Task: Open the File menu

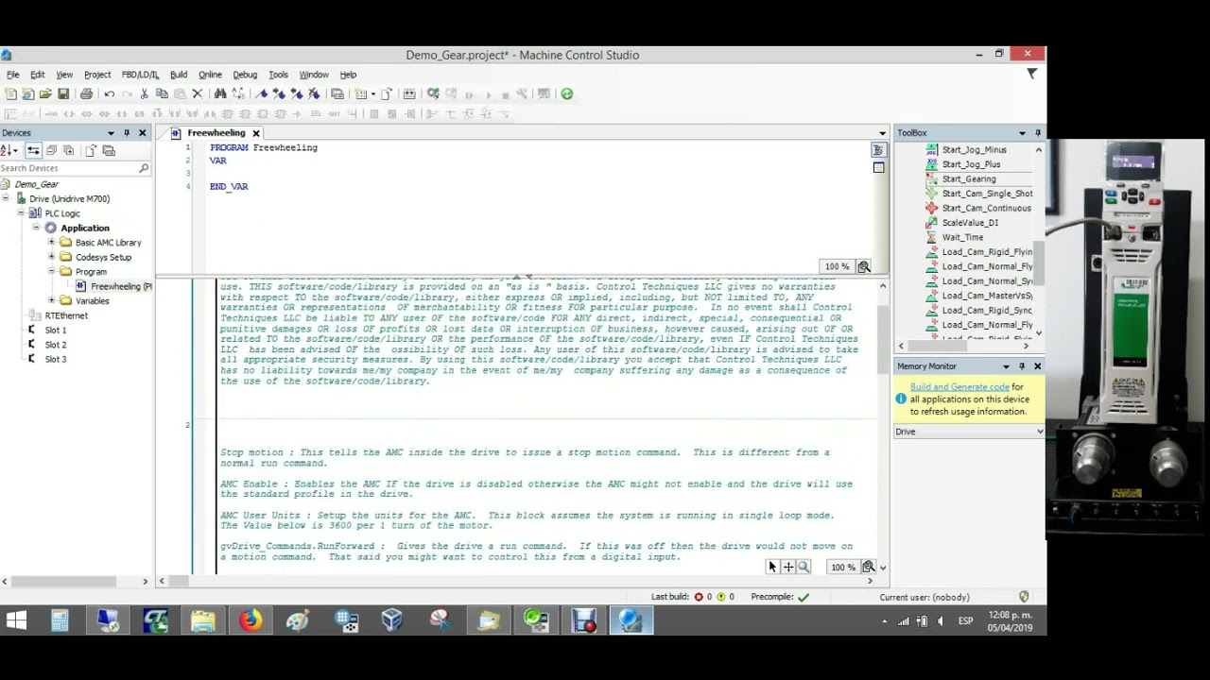Action: click(13, 75)
